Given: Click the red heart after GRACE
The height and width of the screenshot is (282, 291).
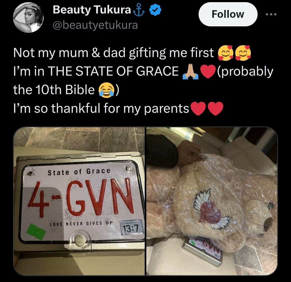Looking at the screenshot, I should [x=208, y=72].
